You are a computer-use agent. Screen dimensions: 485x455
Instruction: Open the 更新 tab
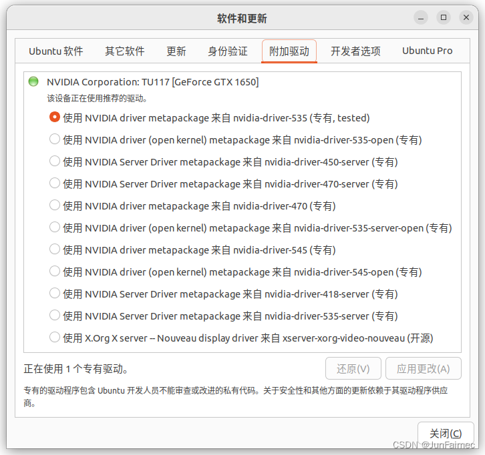(x=176, y=51)
